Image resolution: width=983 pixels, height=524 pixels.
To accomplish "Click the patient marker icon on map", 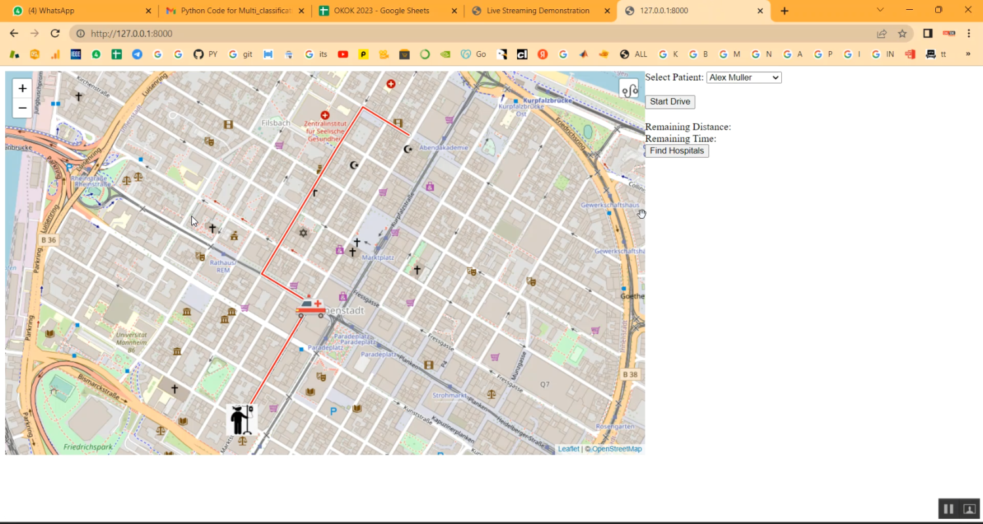I will tap(242, 419).
